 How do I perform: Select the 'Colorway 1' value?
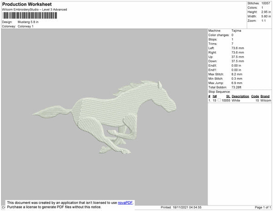click(25, 26)
